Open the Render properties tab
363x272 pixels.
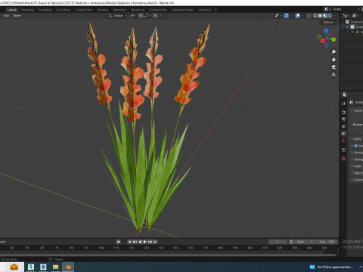coord(343,112)
